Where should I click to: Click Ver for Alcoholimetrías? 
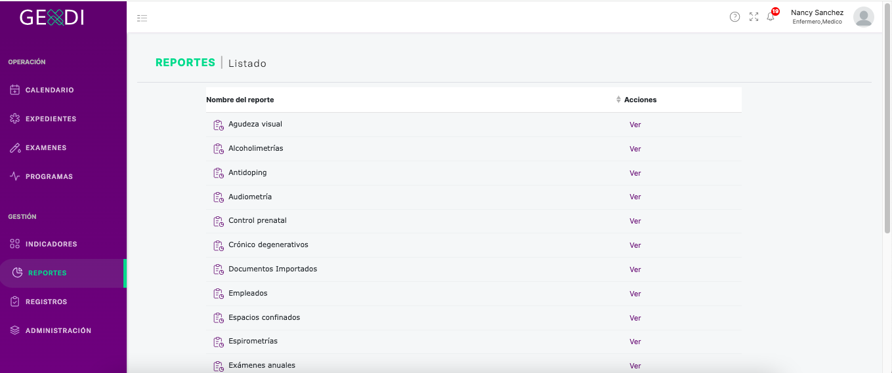[x=635, y=149]
